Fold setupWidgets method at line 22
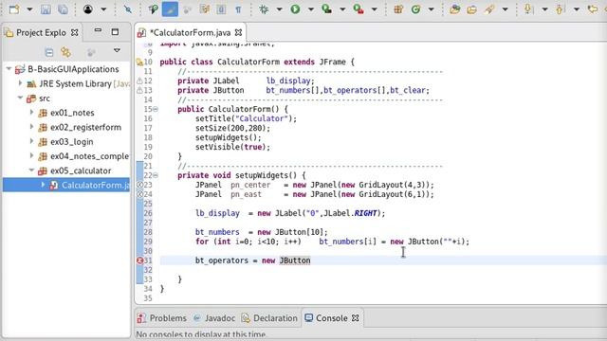 [x=156, y=175]
